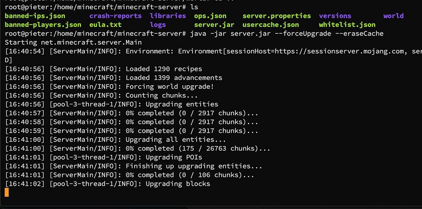This screenshot has width=422, height=209.
Task: Click the 'Upgrading all entities...' log line
Action: coord(116,140)
